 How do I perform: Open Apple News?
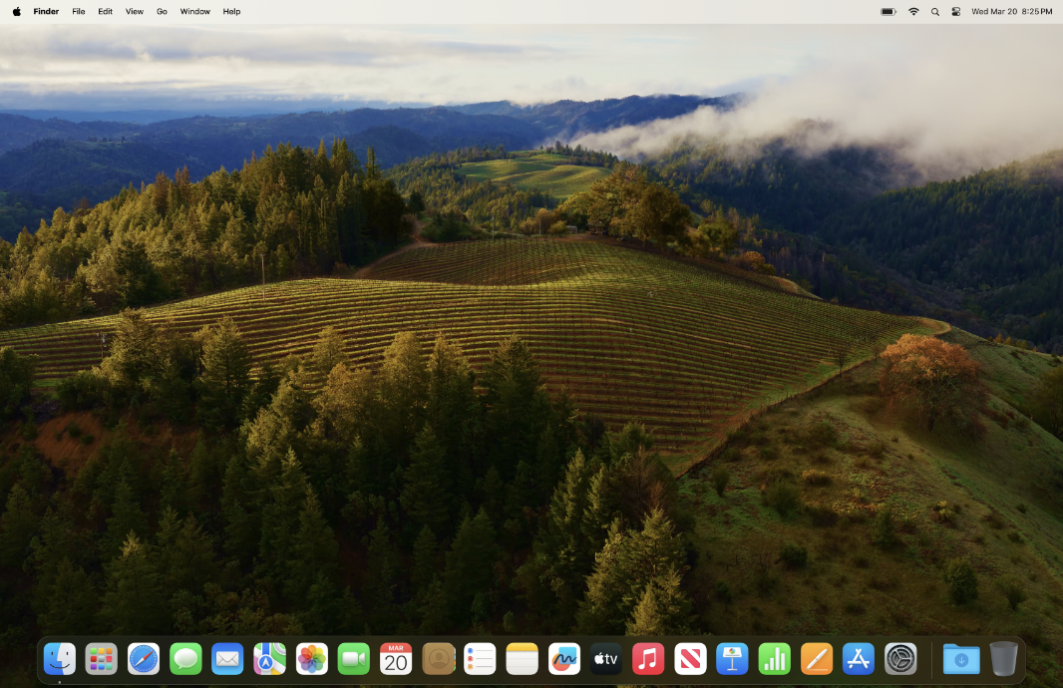click(x=690, y=658)
